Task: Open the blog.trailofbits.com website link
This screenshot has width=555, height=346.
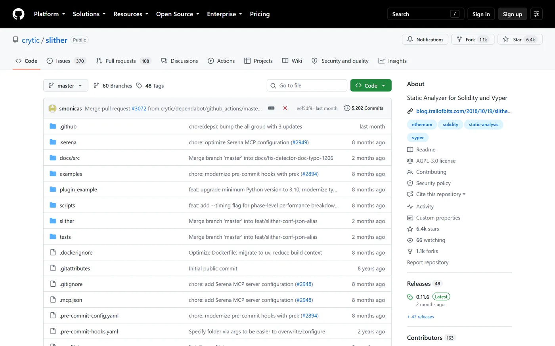Action: click(x=464, y=111)
